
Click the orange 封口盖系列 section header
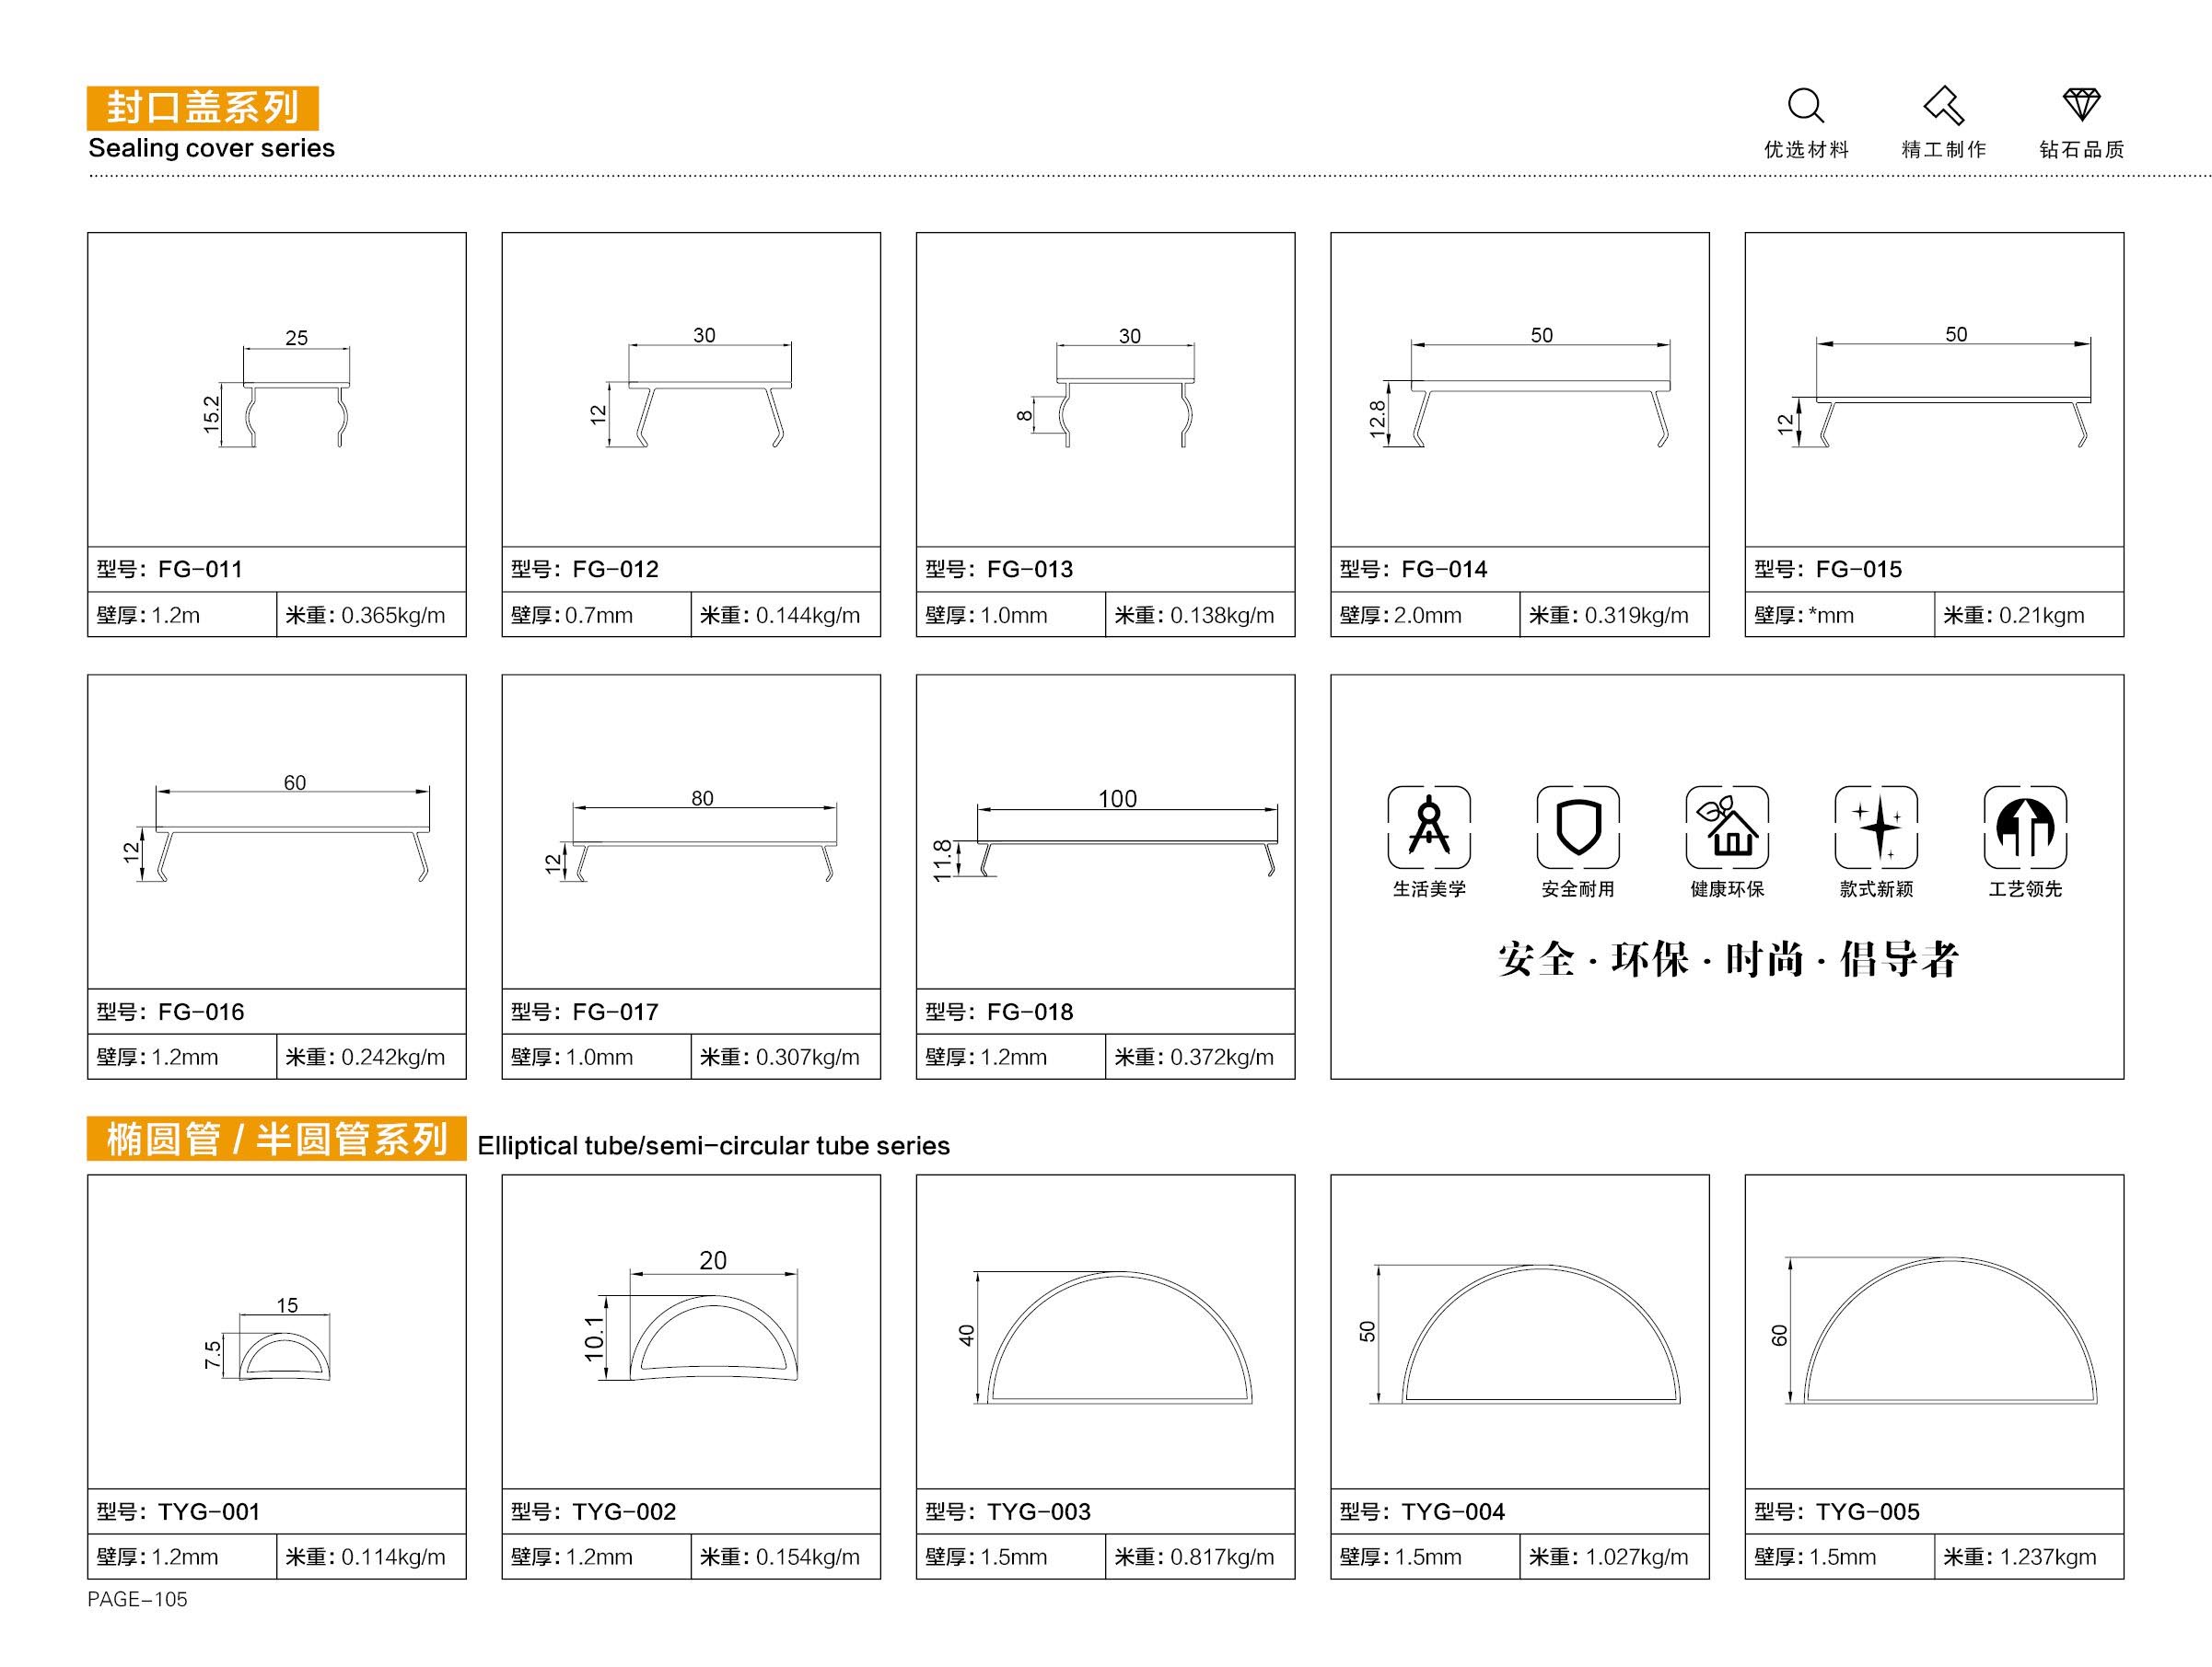(x=203, y=108)
